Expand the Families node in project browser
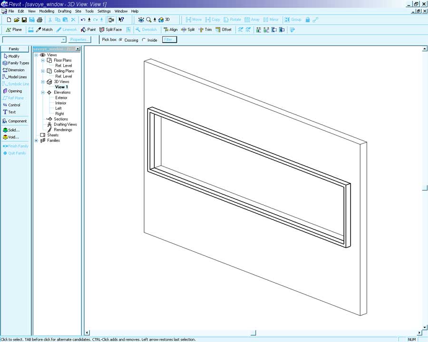The width and height of the screenshot is (428, 342). coord(36,141)
